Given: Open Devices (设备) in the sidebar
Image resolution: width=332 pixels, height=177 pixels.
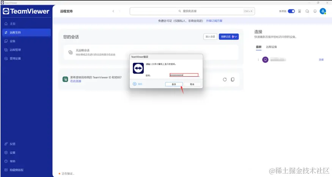Looking at the screenshot, I should click(27, 41).
